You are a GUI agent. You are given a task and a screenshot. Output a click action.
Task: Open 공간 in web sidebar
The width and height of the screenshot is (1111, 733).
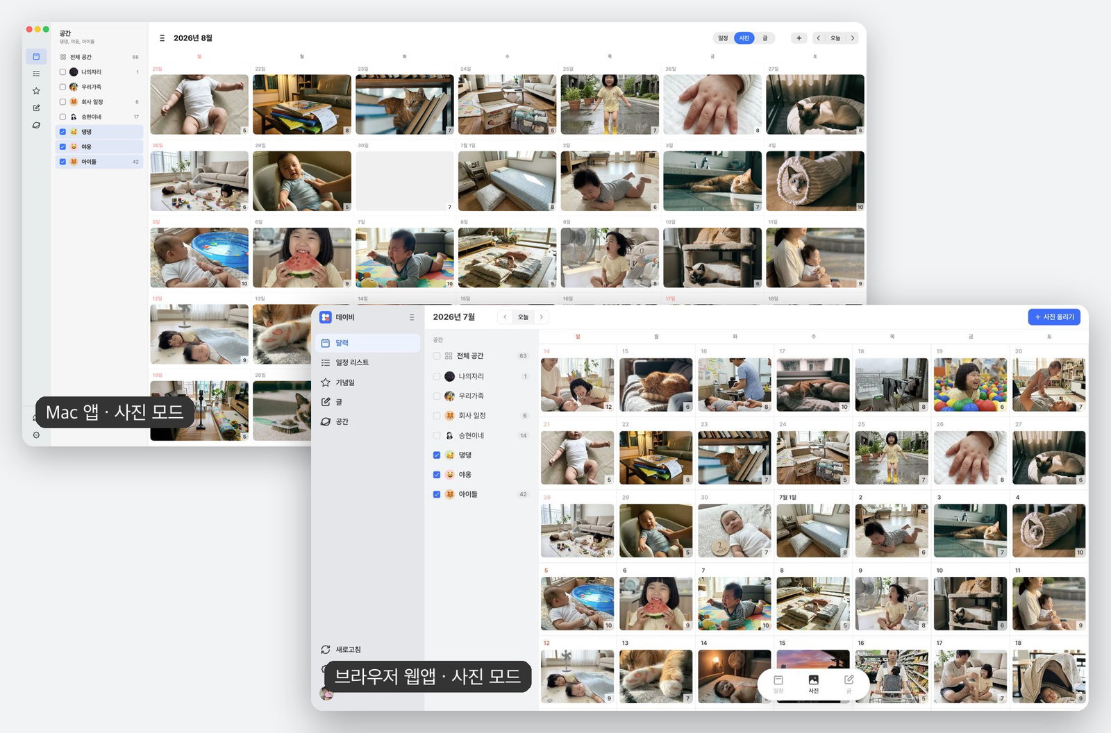368,421
